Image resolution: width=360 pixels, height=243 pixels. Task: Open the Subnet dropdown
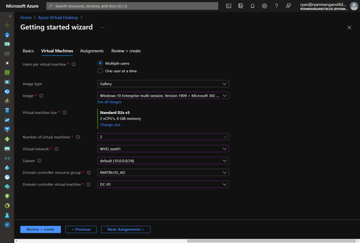tap(163, 161)
